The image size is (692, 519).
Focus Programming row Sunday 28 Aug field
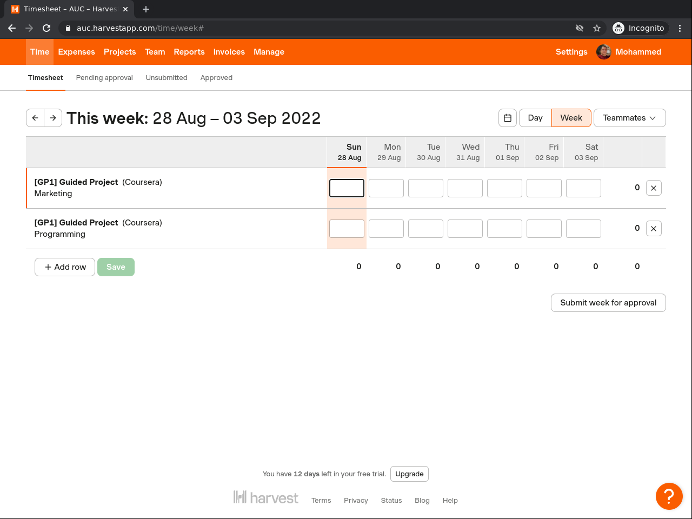pos(347,229)
